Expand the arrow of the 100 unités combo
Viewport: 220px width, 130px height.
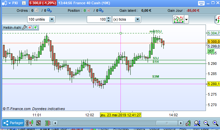[52, 19]
